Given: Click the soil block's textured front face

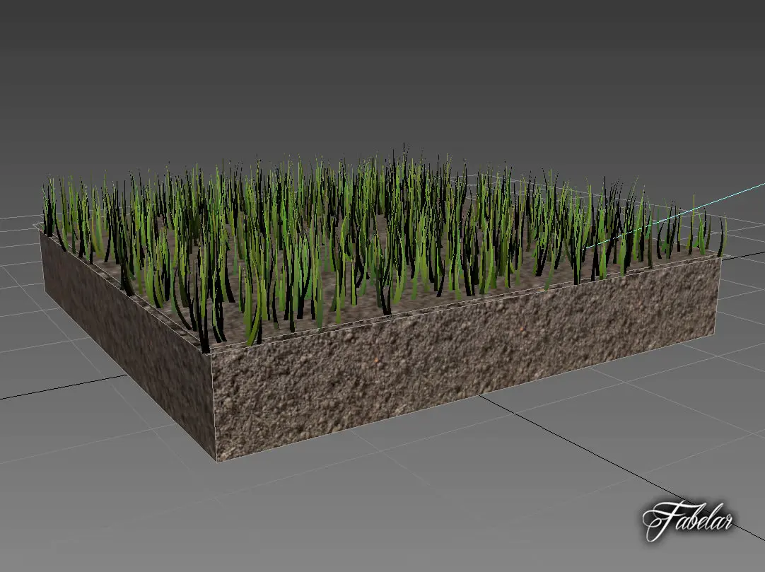Looking at the screenshot, I should 467,359.
